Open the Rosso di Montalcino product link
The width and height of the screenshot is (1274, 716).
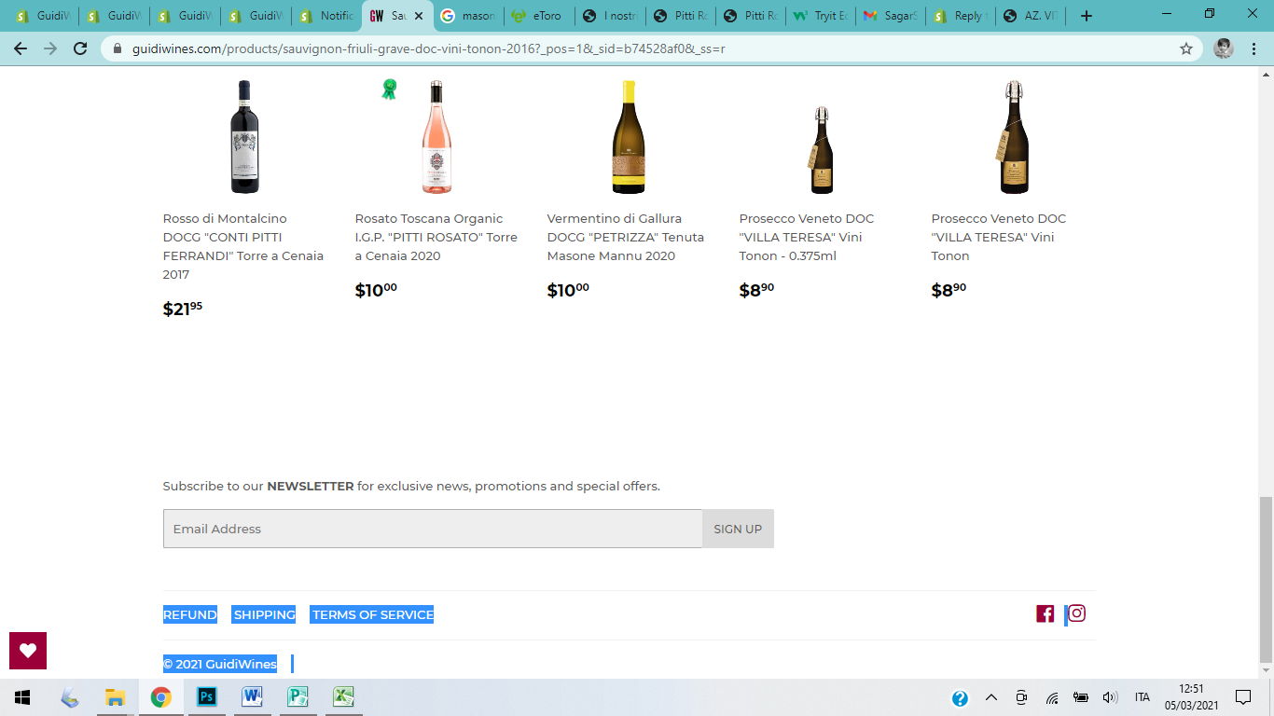[243, 246]
